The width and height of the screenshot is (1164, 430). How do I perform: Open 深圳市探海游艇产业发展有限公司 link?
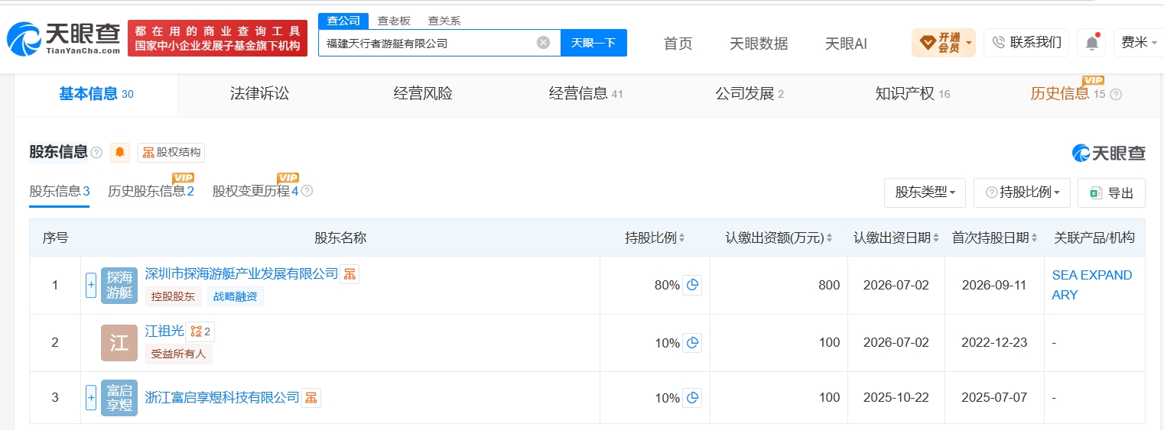[x=241, y=273]
